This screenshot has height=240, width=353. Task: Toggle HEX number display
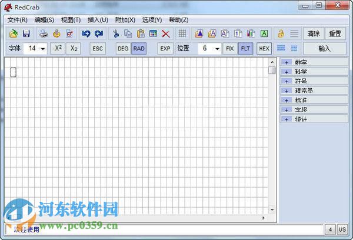(x=264, y=49)
